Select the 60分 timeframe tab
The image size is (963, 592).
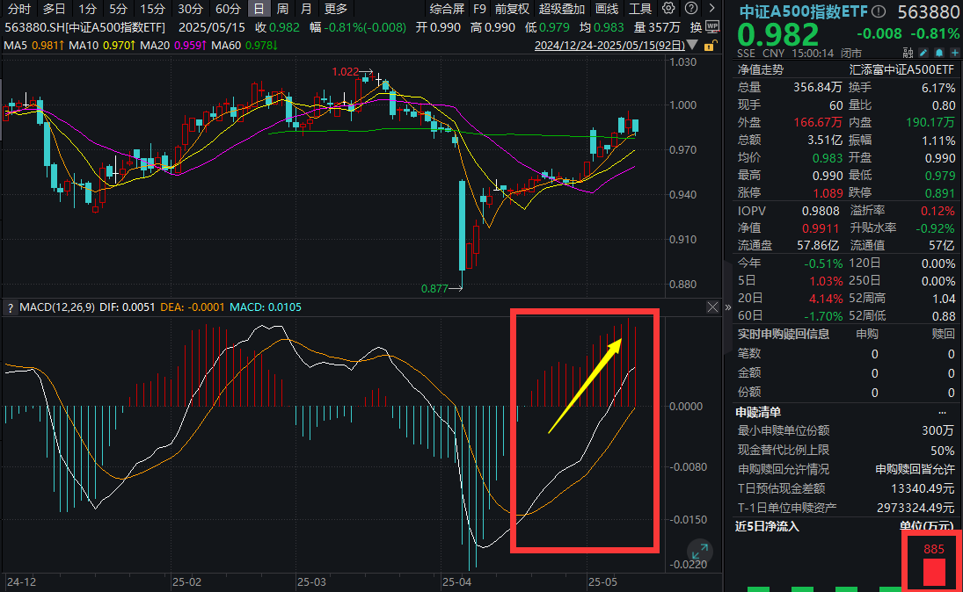pos(228,9)
